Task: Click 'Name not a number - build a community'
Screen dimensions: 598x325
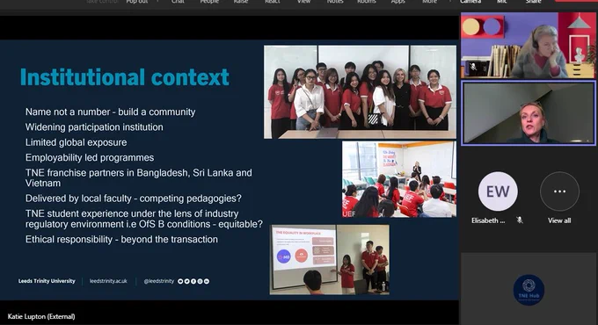Action: 110,112
